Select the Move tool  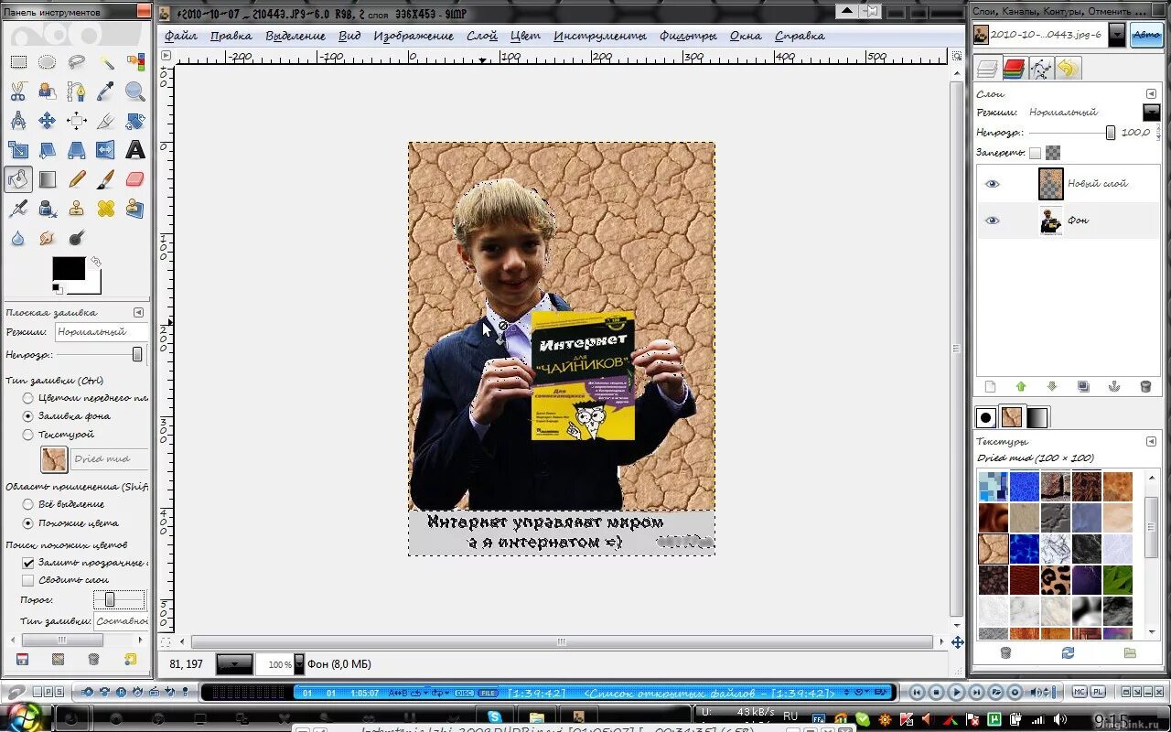[47, 121]
